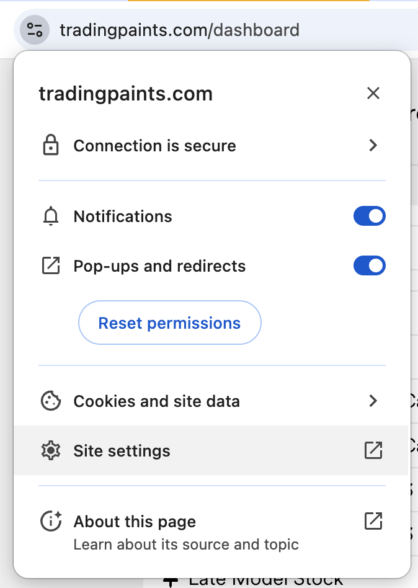418x588 pixels.
Task: Click the tradingpaints.com/dashboard URL field
Action: coord(180,30)
